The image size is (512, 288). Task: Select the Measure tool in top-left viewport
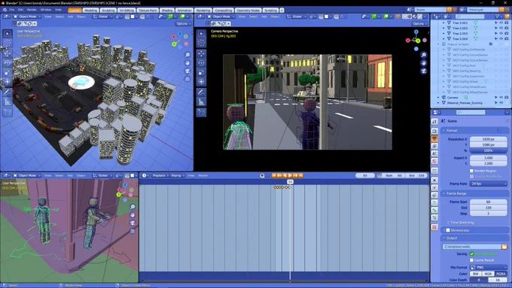click(x=8, y=102)
